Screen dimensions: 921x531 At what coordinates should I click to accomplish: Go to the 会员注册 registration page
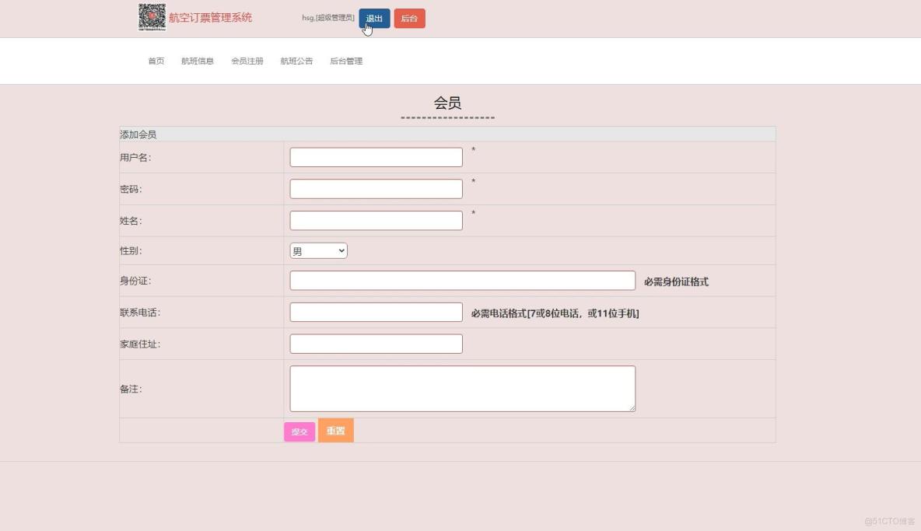point(248,61)
